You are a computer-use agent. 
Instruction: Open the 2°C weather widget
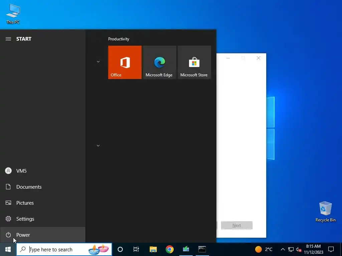tap(264, 249)
